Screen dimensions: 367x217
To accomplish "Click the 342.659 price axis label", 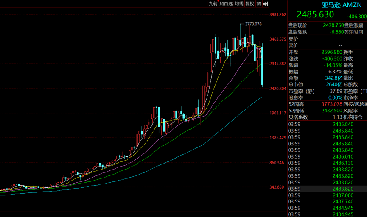I will tap(277, 187).
